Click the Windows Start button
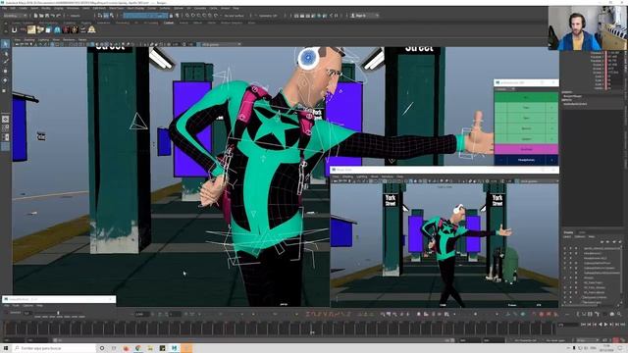The width and height of the screenshot is (628, 353). coord(6,348)
